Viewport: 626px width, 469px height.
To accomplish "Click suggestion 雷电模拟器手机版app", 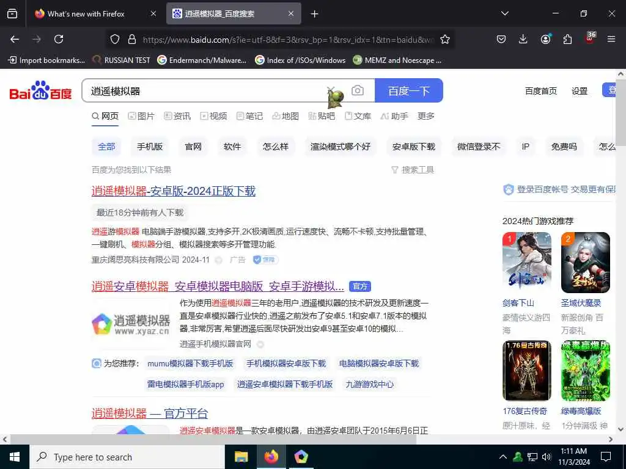I will (x=185, y=385).
